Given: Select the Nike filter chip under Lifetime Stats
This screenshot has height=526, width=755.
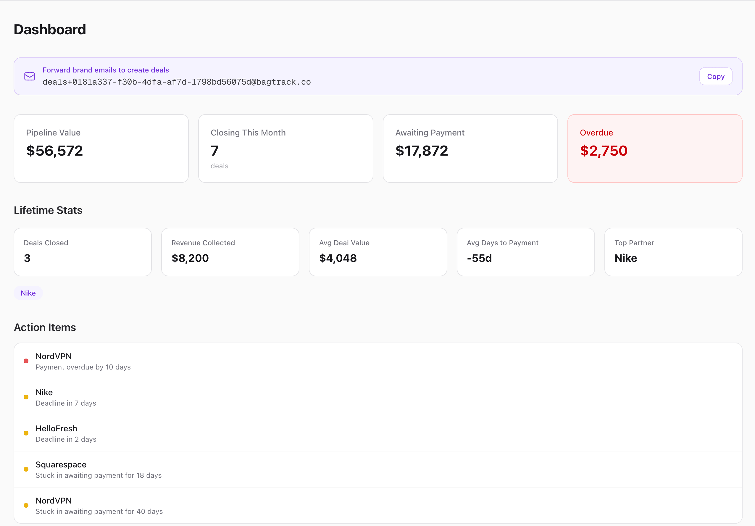Looking at the screenshot, I should click(x=28, y=293).
